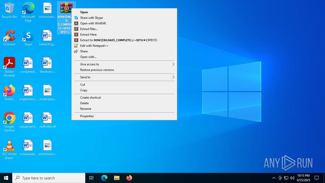
Task: Select the extraworld Word document icon
Action: point(28,148)
